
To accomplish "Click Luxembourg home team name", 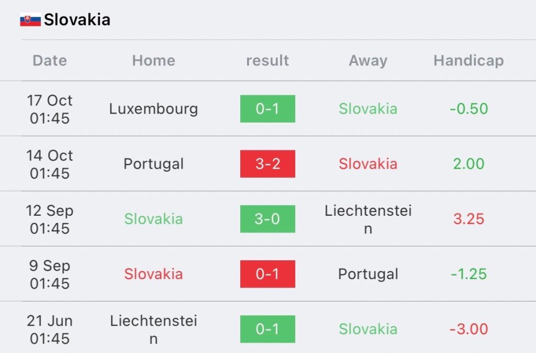I will (153, 109).
